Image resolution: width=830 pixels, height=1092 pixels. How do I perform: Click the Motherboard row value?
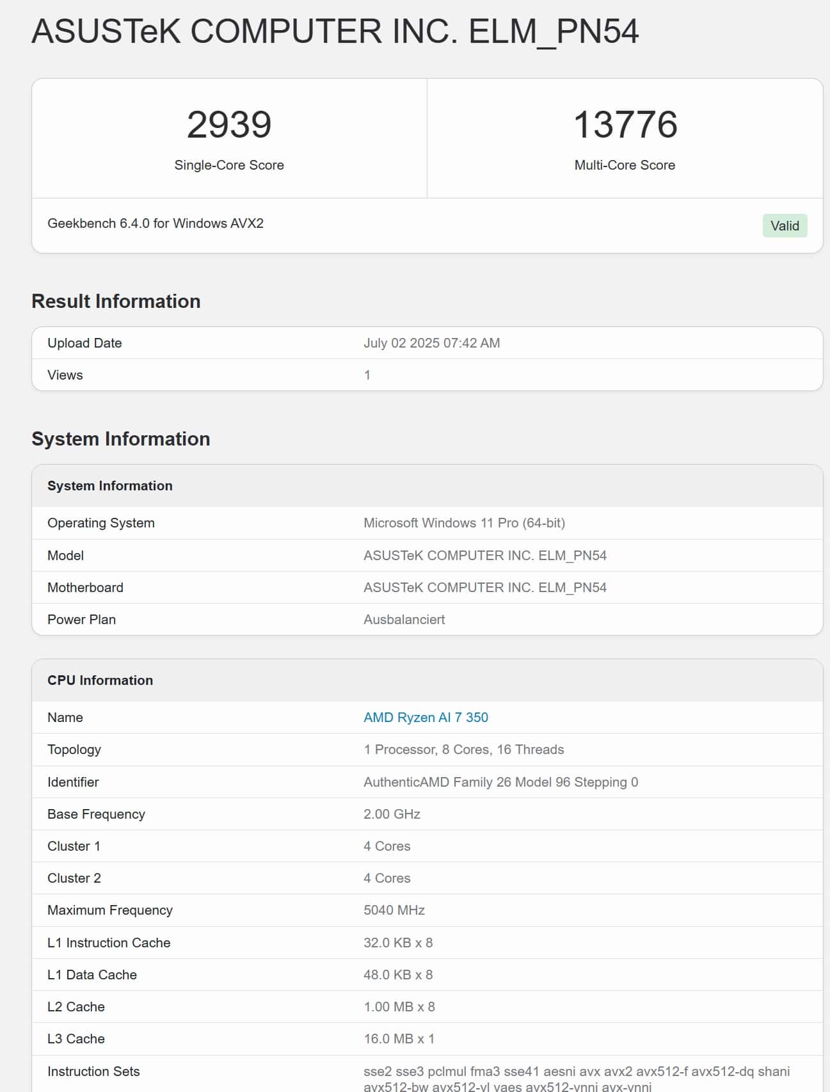[x=484, y=588]
